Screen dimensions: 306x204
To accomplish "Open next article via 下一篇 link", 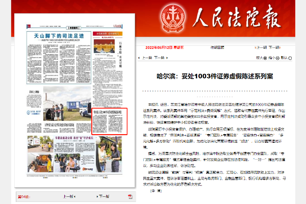I will pos(160,58).
